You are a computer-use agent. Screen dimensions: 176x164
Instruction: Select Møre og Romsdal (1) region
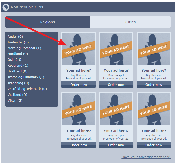coord(24,48)
